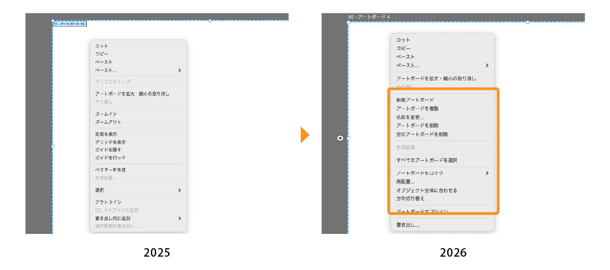
Task: Expand アートボードをロック submenu in 2026 menu
Action: coord(487,173)
